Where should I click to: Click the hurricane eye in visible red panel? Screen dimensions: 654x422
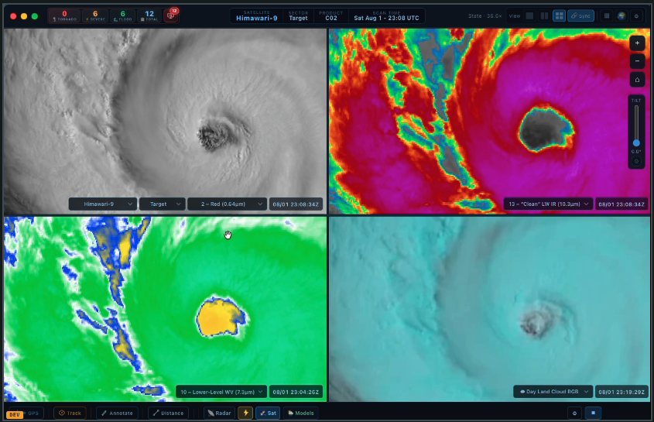214,135
